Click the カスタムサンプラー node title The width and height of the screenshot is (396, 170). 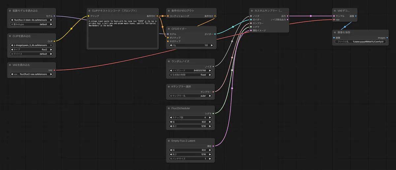[268, 11]
